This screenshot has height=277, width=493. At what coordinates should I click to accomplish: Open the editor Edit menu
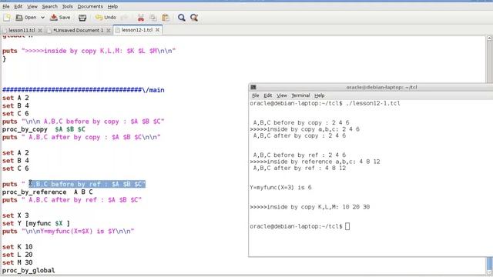[18, 6]
